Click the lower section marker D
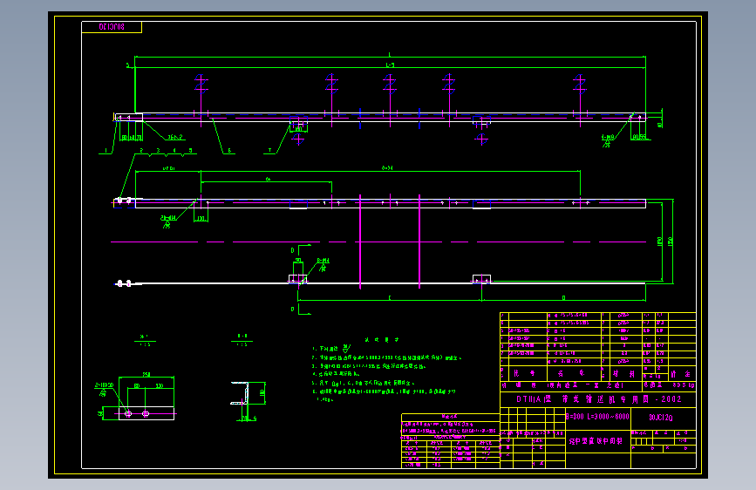This screenshot has width=756, height=490. point(293,310)
